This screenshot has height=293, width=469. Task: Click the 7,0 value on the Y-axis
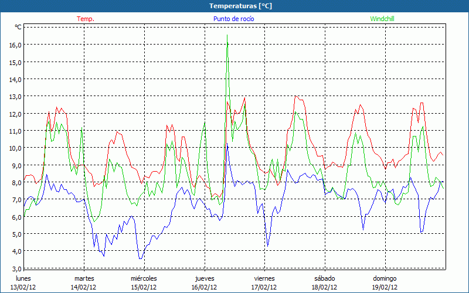point(15,200)
